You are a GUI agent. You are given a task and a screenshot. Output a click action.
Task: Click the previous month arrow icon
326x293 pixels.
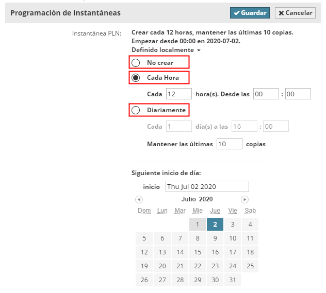click(x=139, y=199)
